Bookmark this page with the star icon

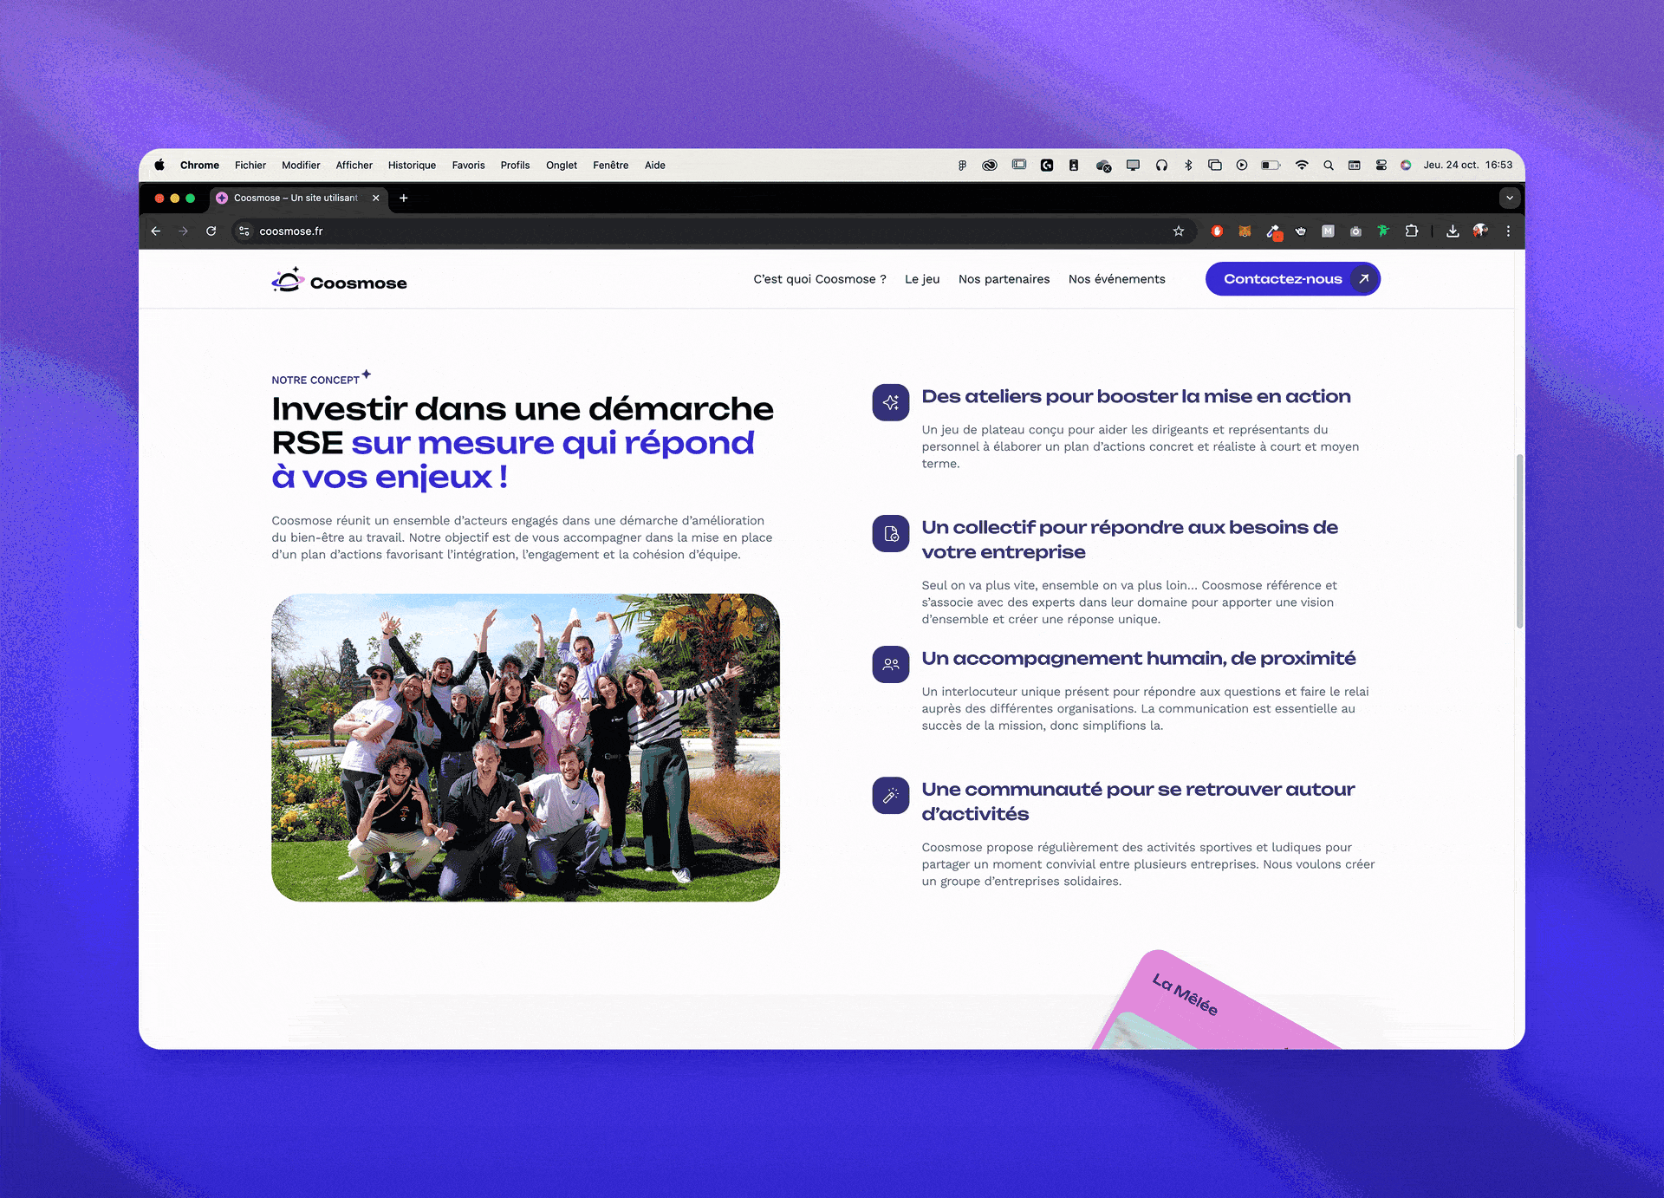[1178, 231]
